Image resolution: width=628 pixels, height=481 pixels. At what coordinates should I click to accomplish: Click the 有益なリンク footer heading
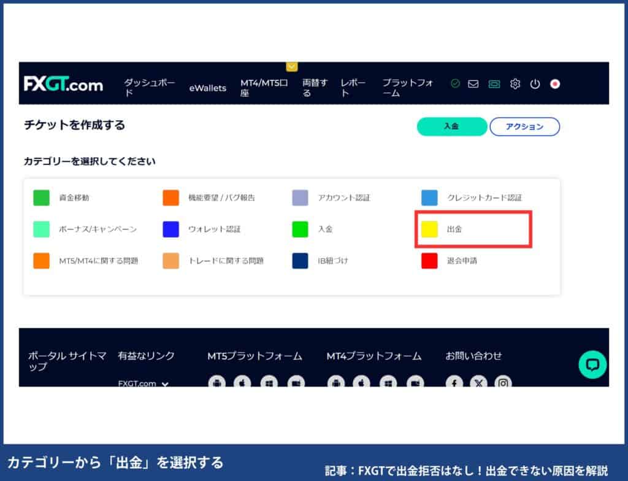point(146,356)
